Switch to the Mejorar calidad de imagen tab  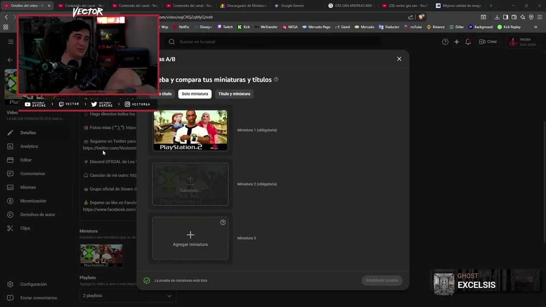point(459,6)
